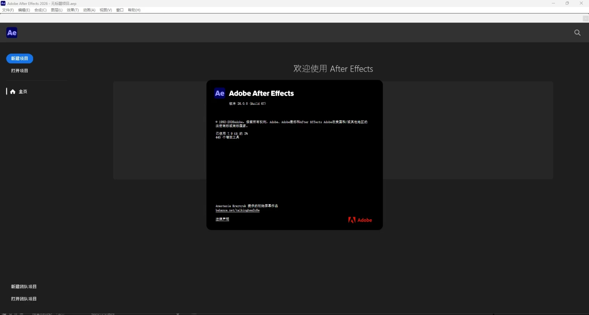Open the behance.net/talkinghea2c8e link
This screenshot has height=315, width=589.
coord(237,210)
